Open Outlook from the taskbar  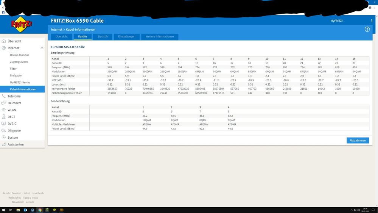point(25,210)
